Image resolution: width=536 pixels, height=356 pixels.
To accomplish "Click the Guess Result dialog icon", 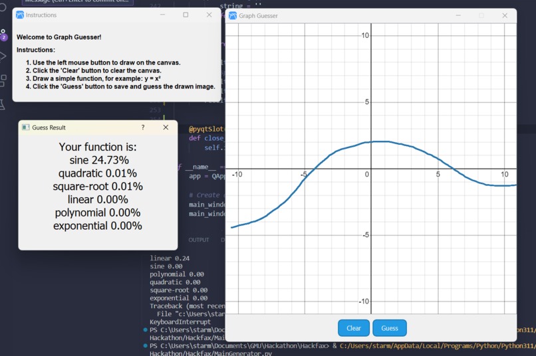I will 26,128.
